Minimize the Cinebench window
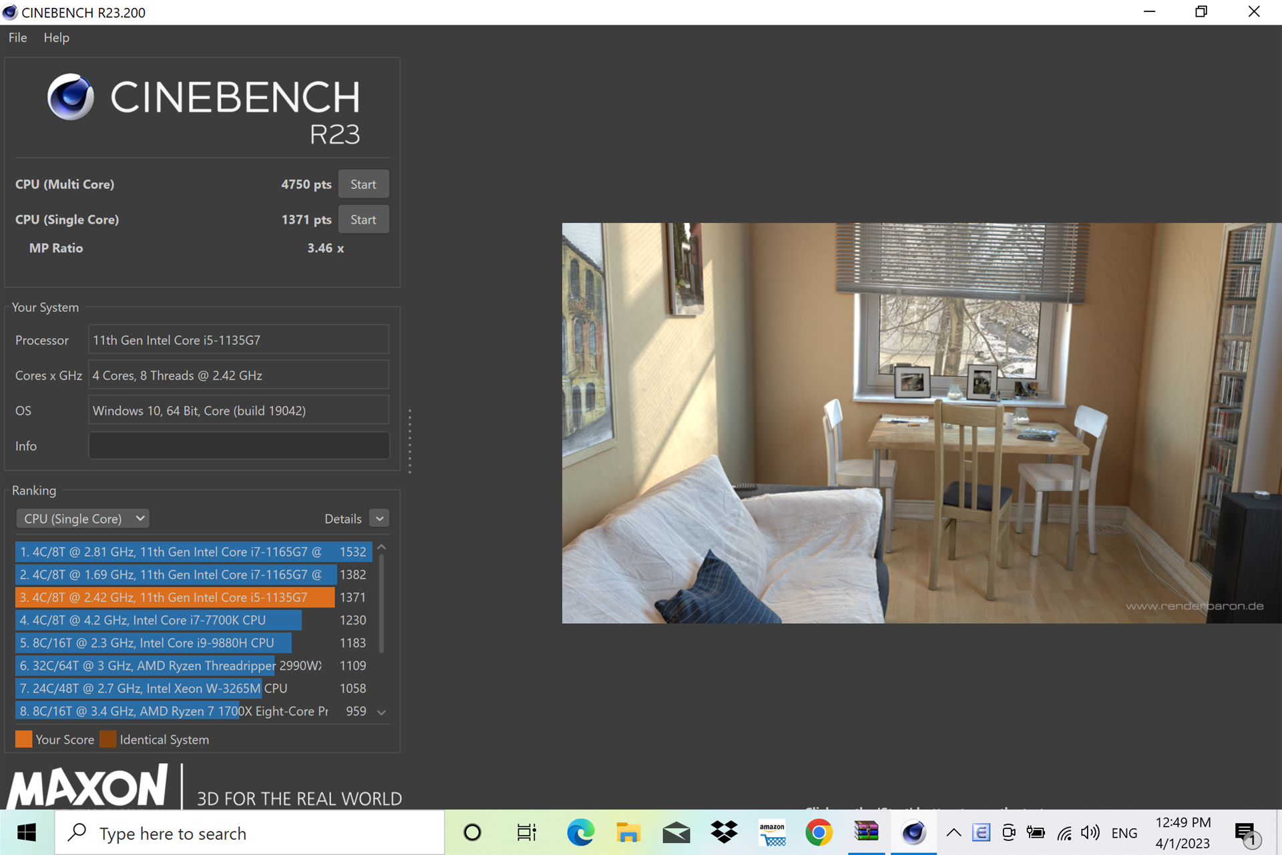The width and height of the screenshot is (1282, 855). tap(1149, 12)
